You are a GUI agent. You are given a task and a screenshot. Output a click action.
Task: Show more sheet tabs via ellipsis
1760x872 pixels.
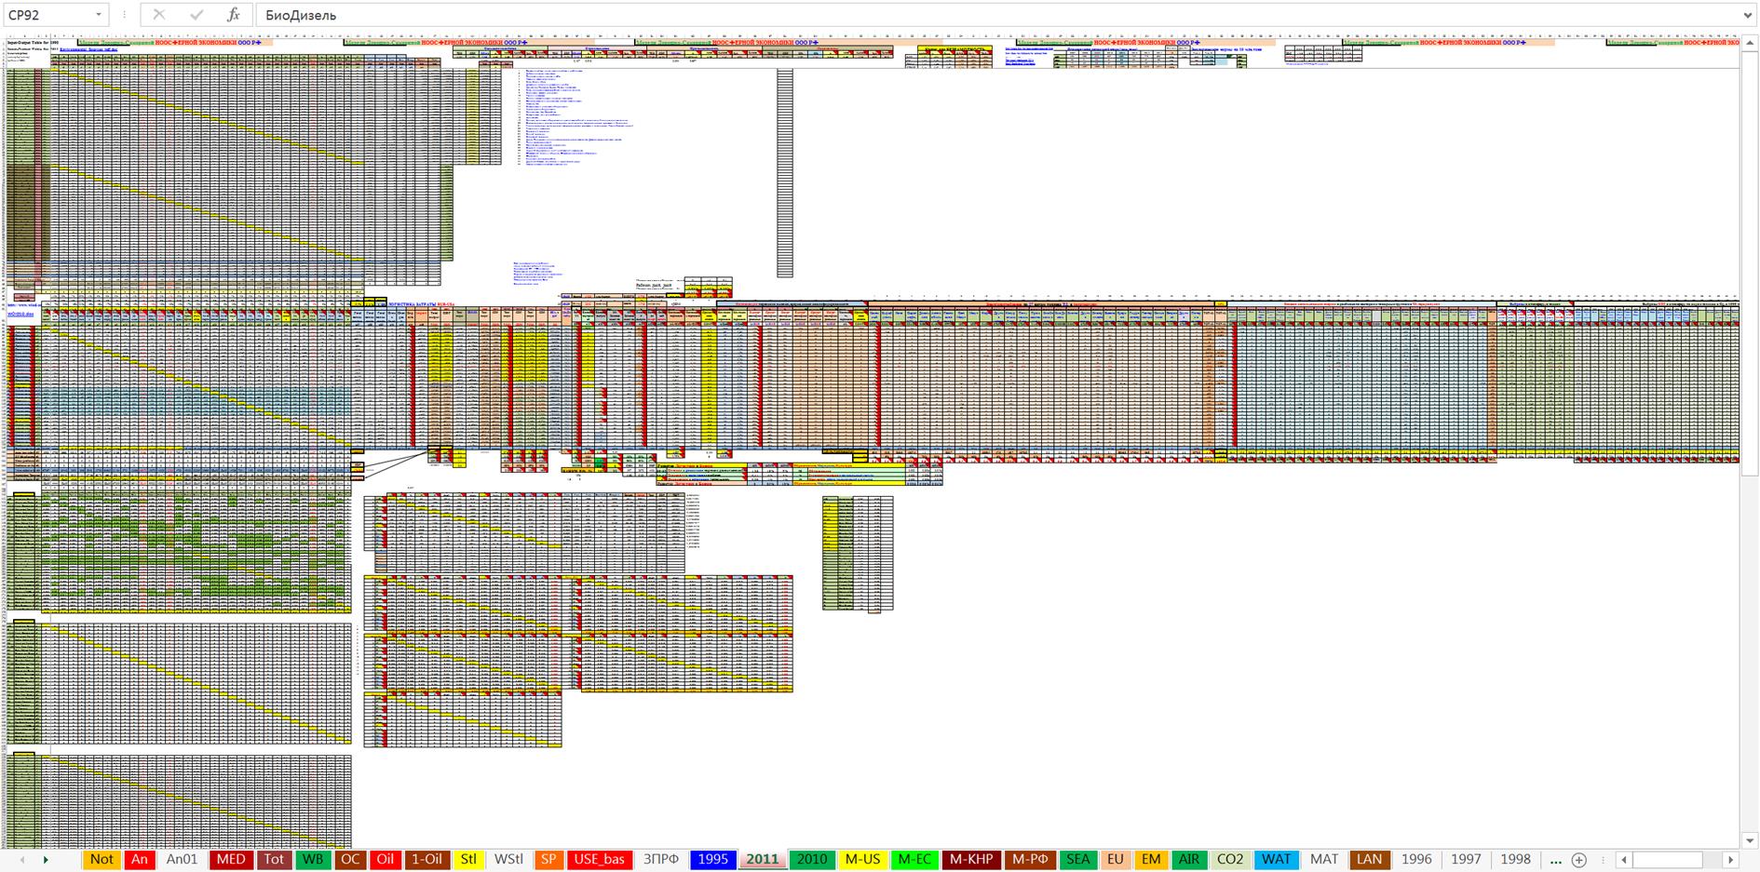(1555, 860)
